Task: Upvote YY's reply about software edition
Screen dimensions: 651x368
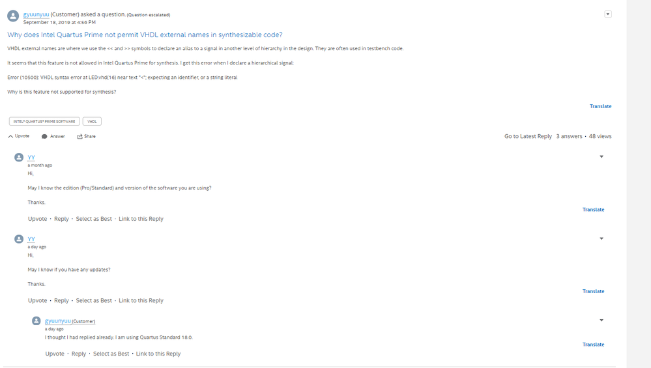Action: coord(37,219)
